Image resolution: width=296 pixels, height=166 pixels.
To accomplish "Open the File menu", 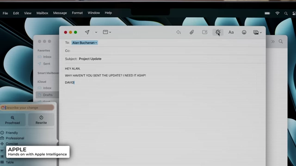I will [5, 13].
